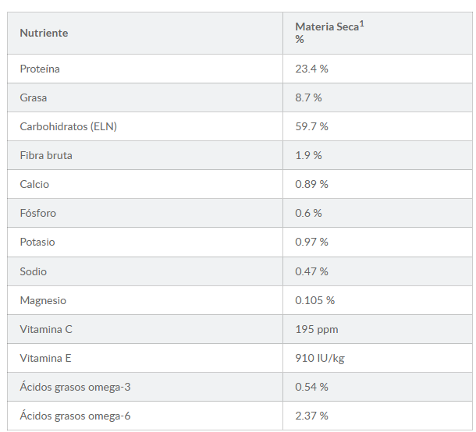This screenshot has height=432, width=476.
Task: Click the 23.4 % protein value
Action: click(x=311, y=69)
